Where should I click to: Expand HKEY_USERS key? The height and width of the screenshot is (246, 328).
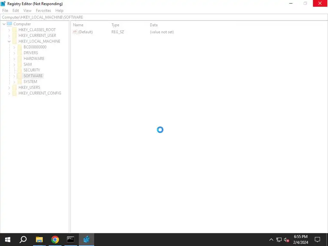tap(9, 87)
